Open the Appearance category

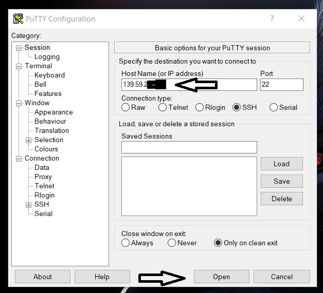pos(53,112)
